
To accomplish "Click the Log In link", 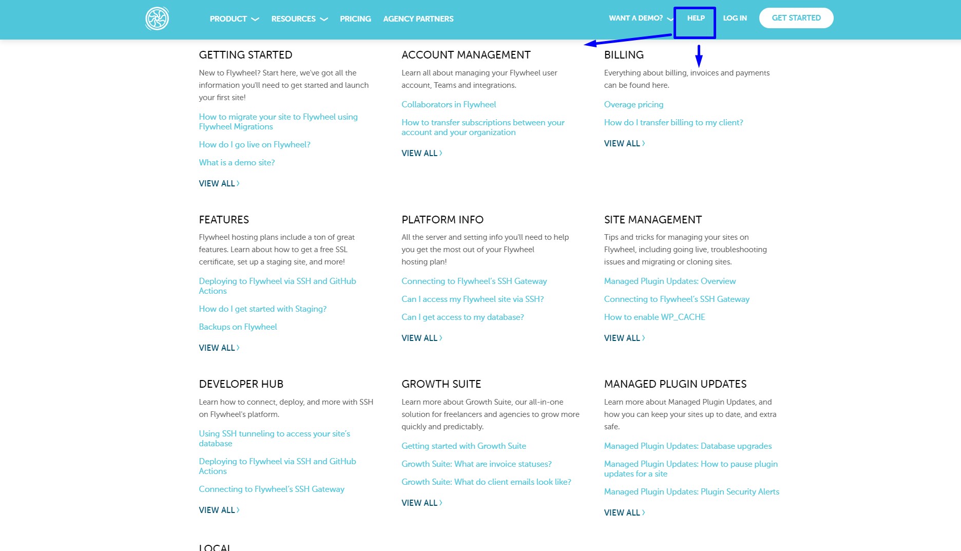I will pos(735,18).
